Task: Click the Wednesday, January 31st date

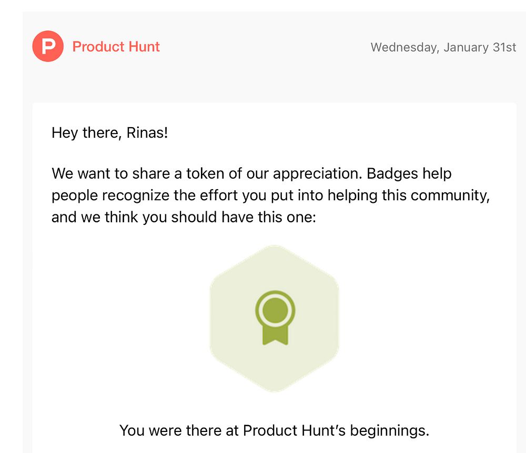Action: click(x=443, y=47)
